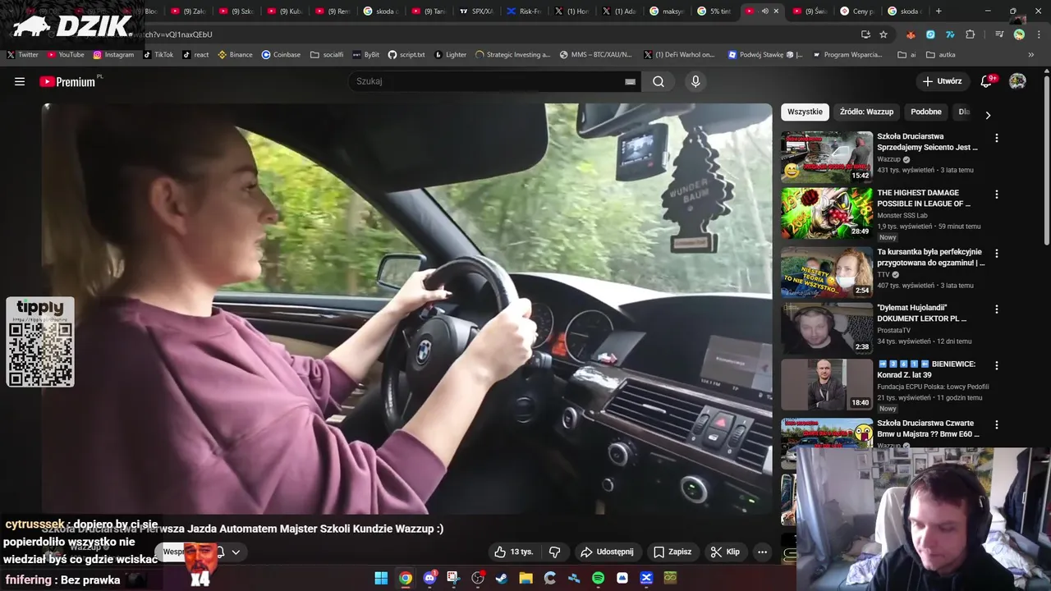Create a clip with the Klip button
The width and height of the screenshot is (1051, 591).
(x=725, y=552)
